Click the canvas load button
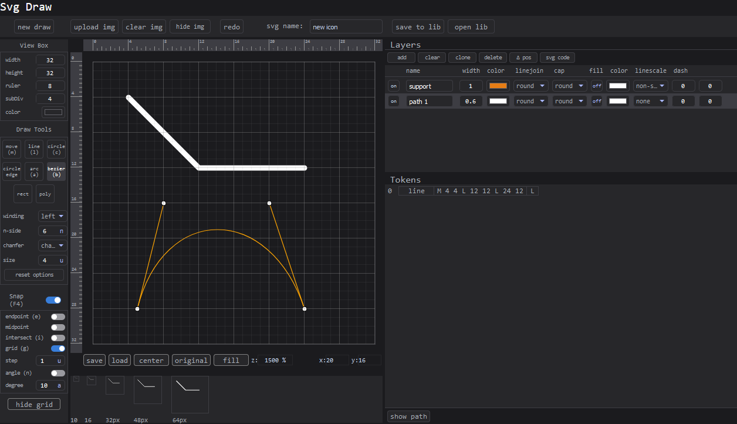The height and width of the screenshot is (424, 737). (x=120, y=360)
